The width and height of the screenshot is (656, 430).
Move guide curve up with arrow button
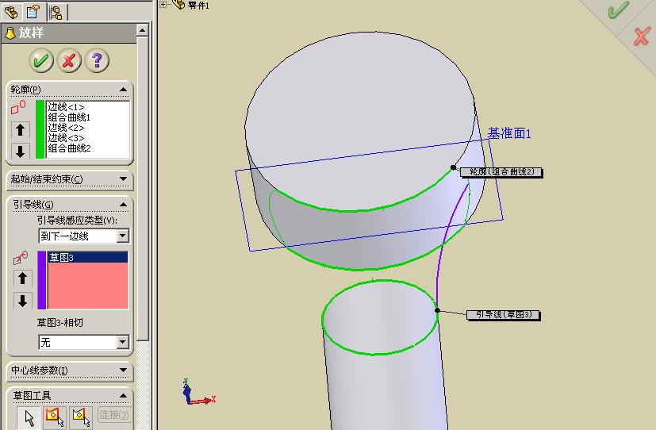(x=22, y=278)
